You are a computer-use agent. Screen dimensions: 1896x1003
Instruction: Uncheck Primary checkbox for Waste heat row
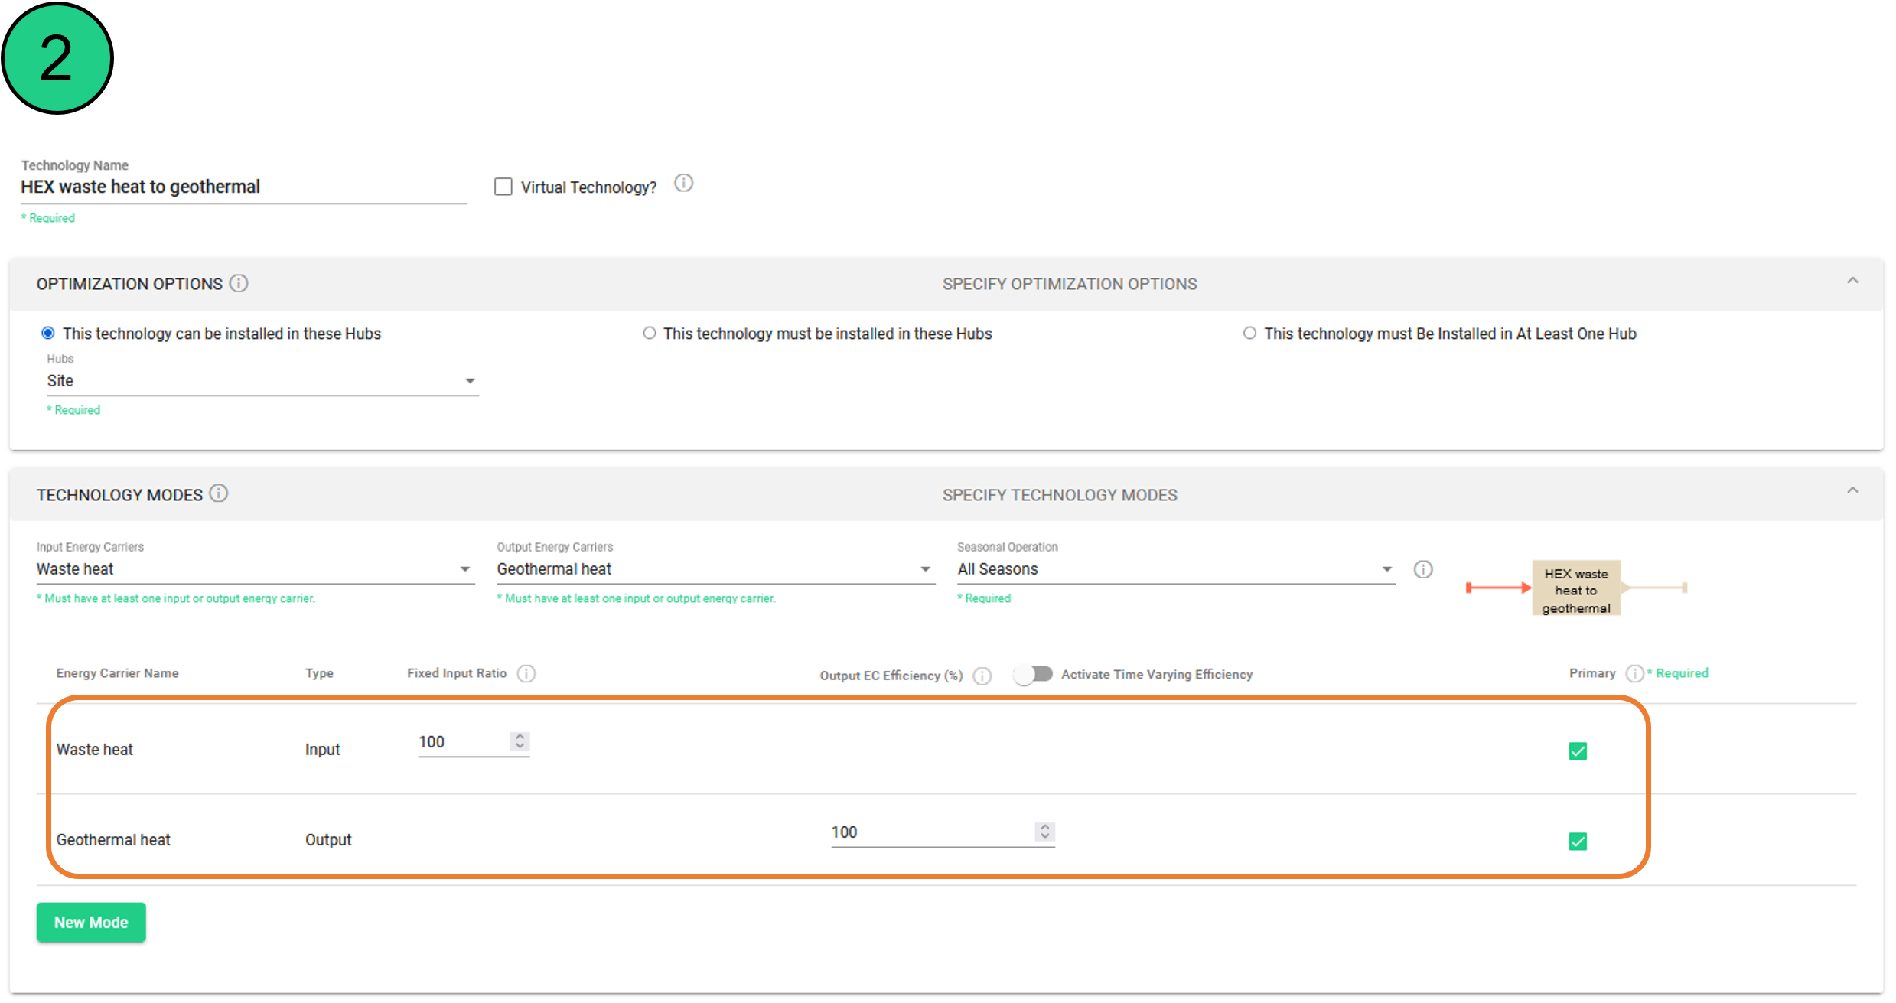(1578, 751)
